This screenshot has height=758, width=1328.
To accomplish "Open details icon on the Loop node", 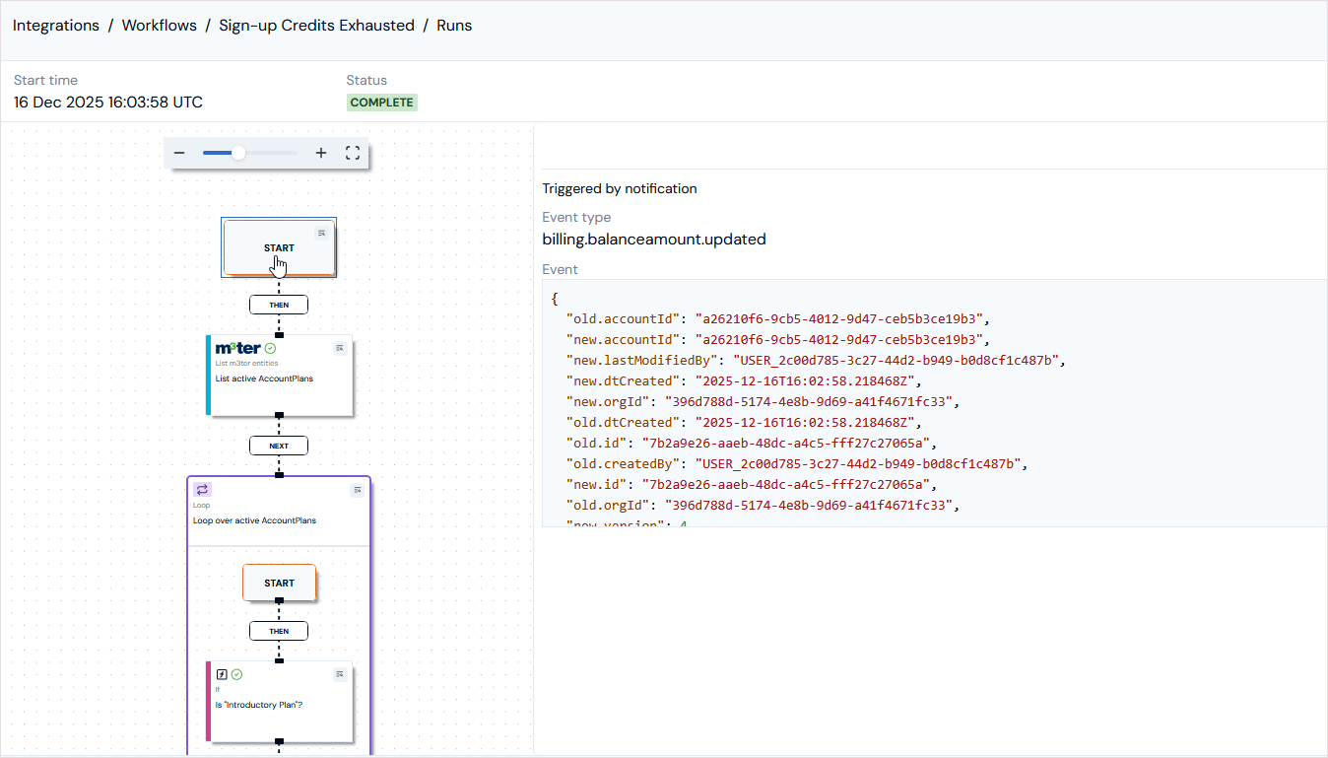I will (x=358, y=490).
